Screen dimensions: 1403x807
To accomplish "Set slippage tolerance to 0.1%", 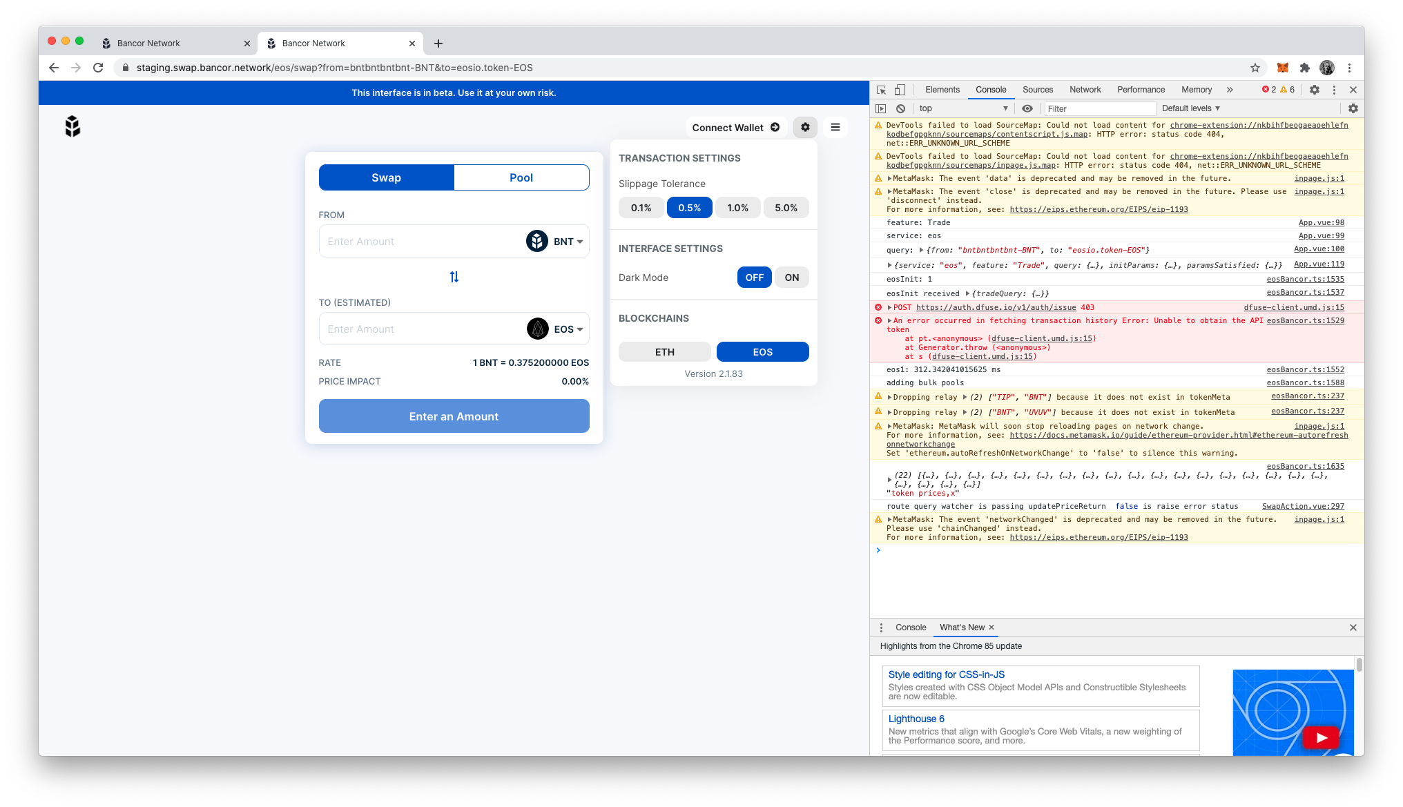I will (x=641, y=208).
